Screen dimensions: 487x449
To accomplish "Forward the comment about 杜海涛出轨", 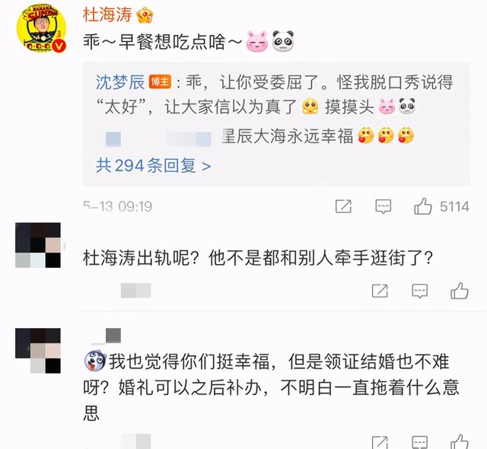I will [380, 291].
